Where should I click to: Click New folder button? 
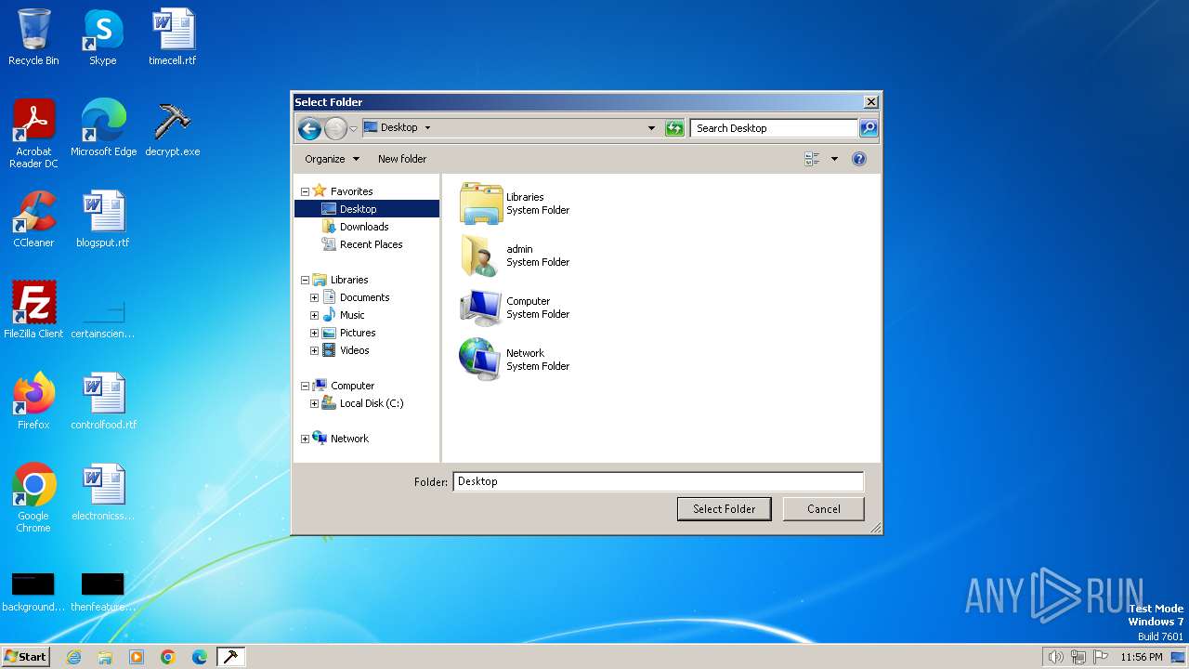pyautogui.click(x=402, y=159)
